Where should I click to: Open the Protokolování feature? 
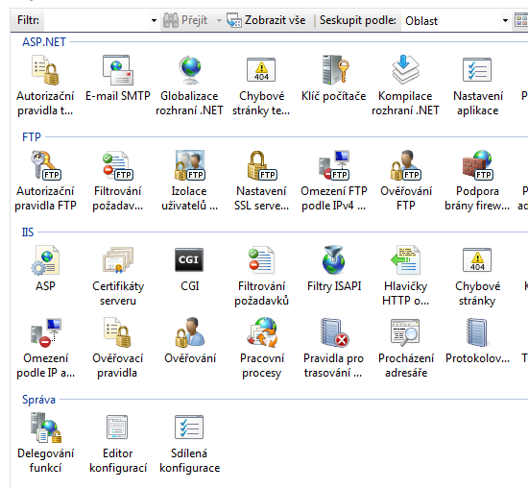[477, 341]
